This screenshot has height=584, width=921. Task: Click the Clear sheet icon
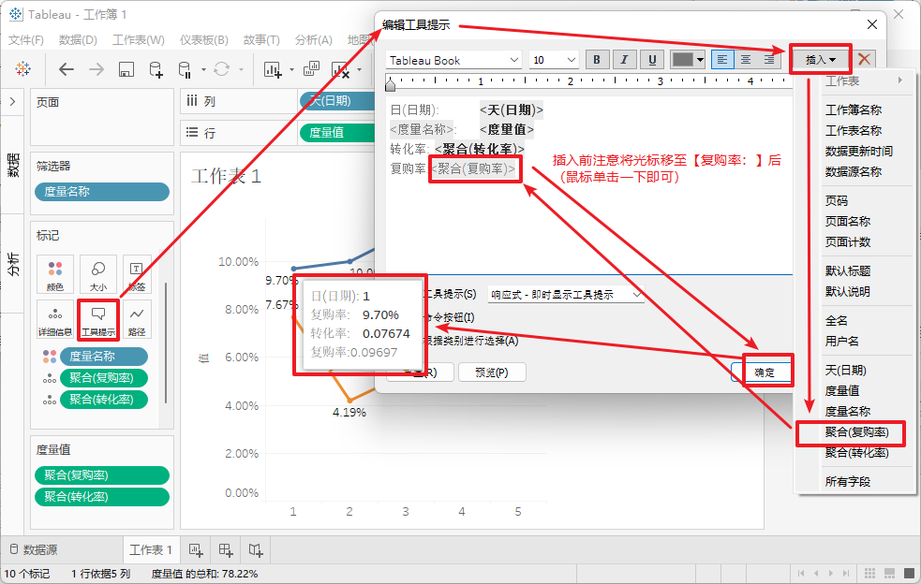tap(341, 69)
